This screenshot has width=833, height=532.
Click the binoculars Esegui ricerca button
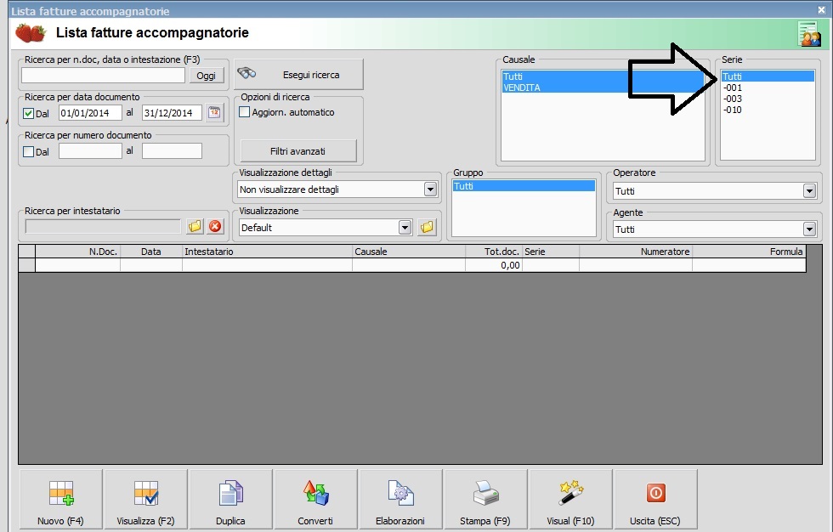298,74
